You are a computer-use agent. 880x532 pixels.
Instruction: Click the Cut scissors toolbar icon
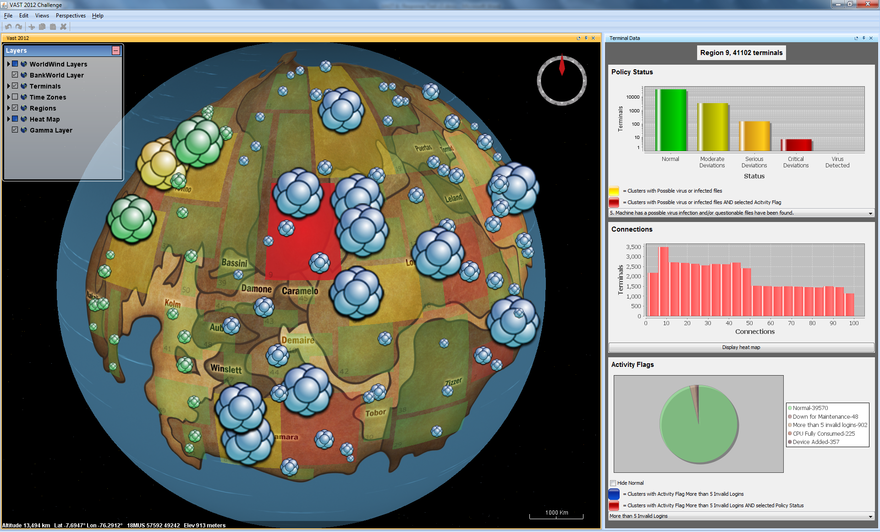(32, 27)
